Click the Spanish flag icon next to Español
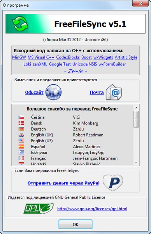This screenshot has width=151, height=234. (x=21, y=146)
